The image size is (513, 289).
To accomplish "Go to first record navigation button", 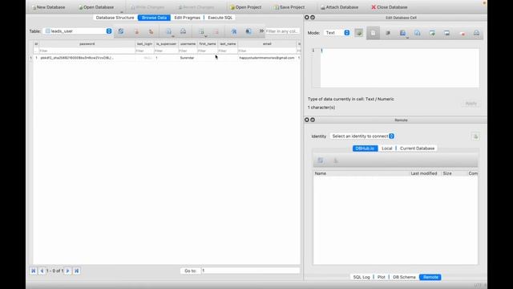I will (33, 271).
